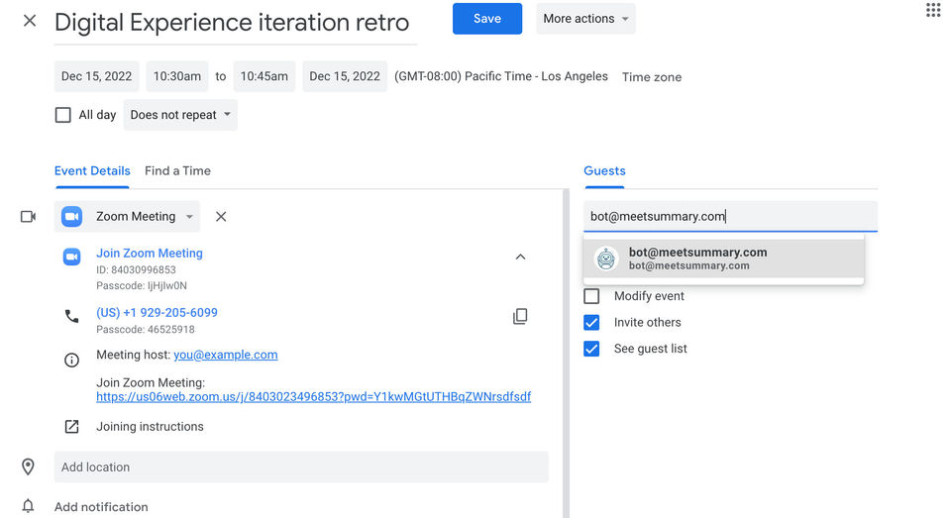Change the 10:45am end time
The width and height of the screenshot is (951, 518).
point(264,76)
